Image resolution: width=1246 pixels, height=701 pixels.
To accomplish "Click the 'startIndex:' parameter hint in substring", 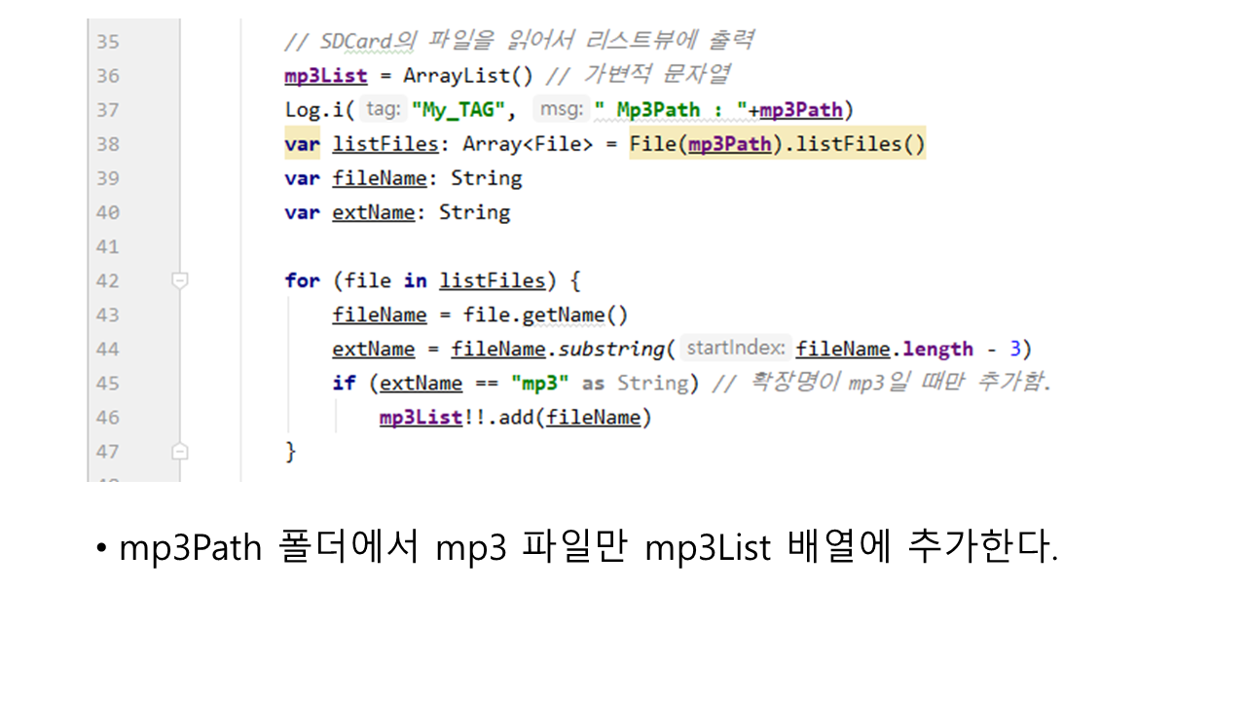I will coord(734,349).
